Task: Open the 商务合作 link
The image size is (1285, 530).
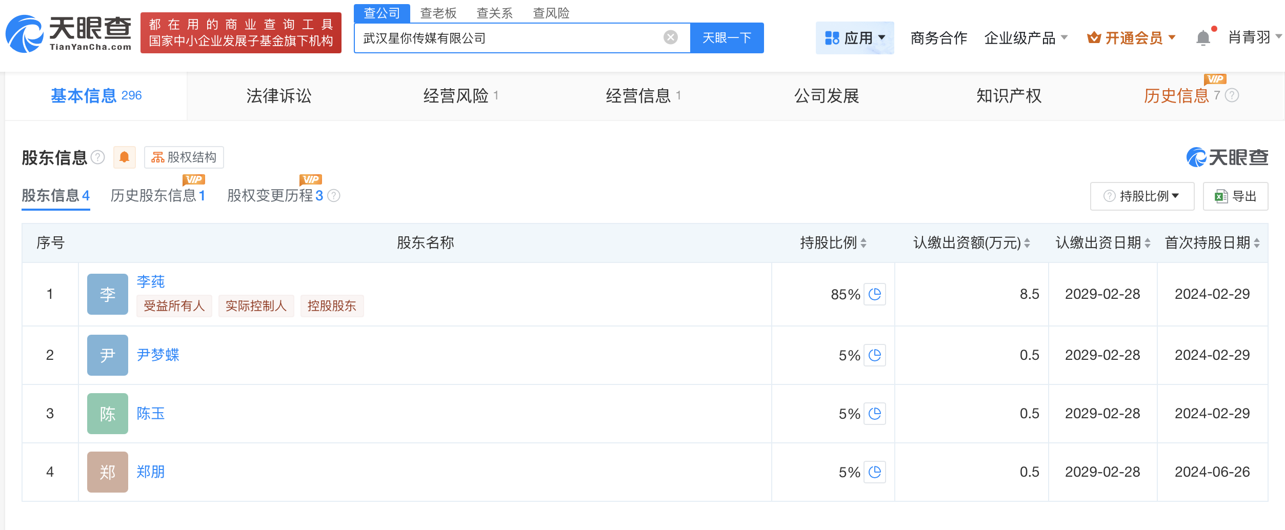Action: tap(938, 38)
